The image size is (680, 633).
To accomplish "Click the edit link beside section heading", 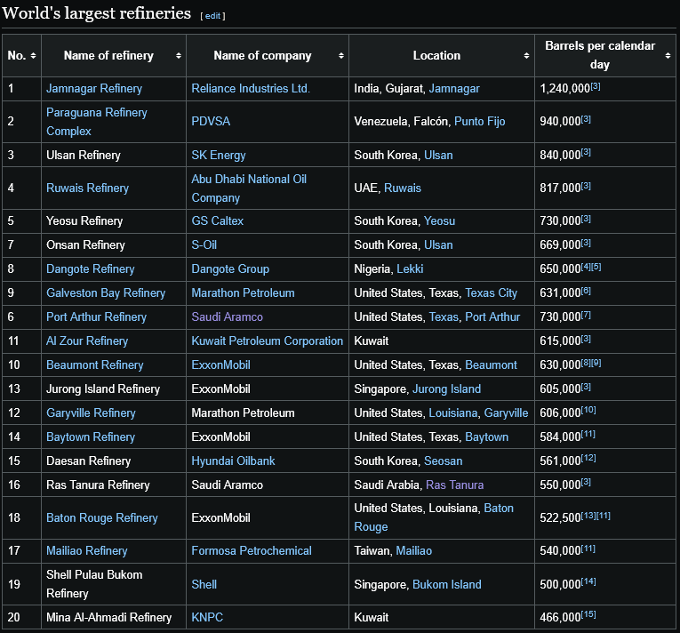I will pyautogui.click(x=212, y=16).
